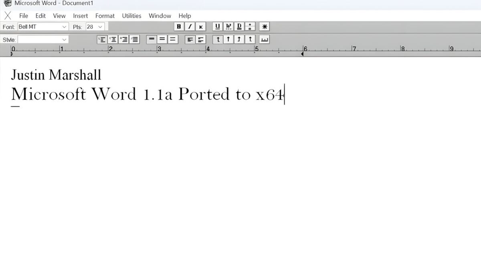Viewport: 481px width, 270px height.
Task: Open the Window menu
Action: coord(160,16)
